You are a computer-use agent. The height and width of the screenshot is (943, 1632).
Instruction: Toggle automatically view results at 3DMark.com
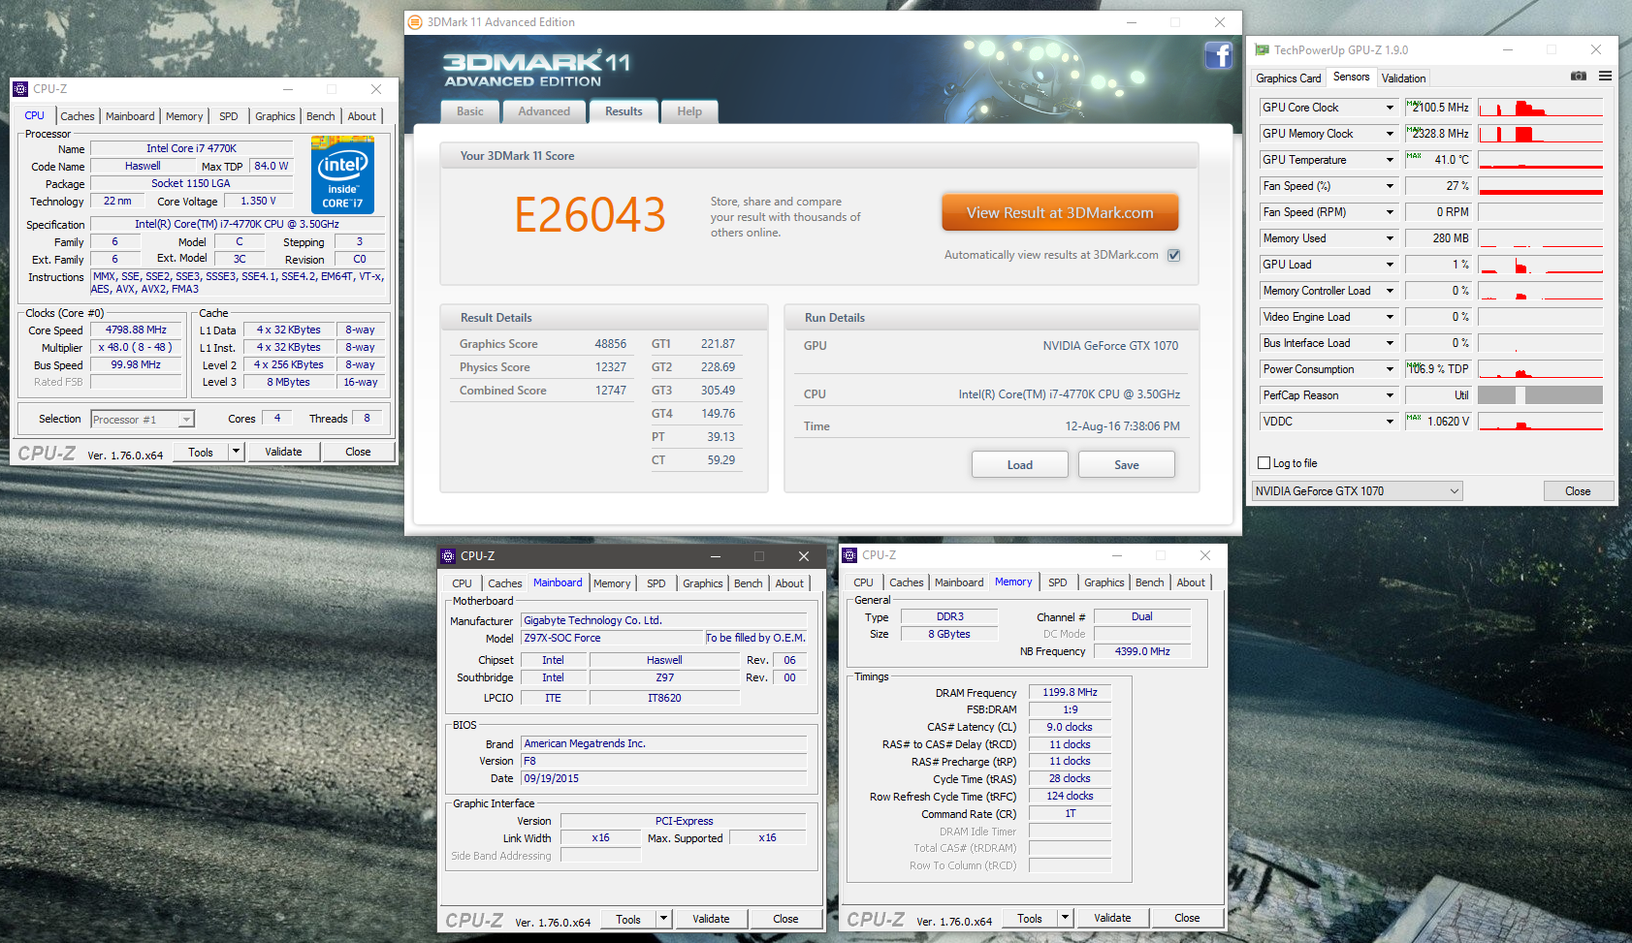1173,256
